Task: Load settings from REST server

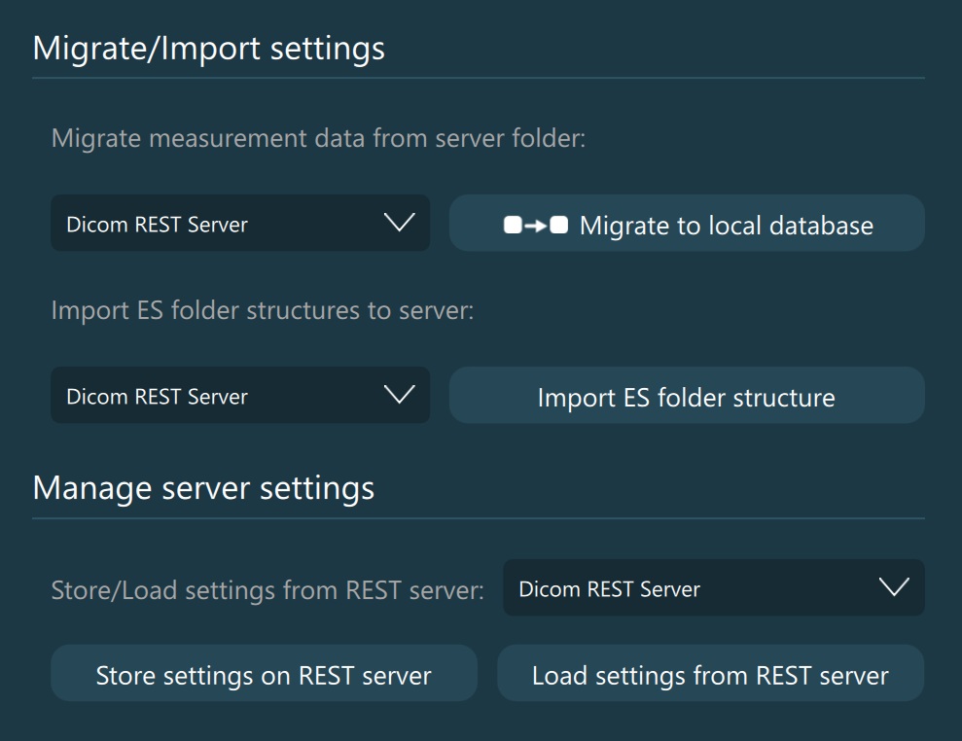Action: (x=710, y=676)
